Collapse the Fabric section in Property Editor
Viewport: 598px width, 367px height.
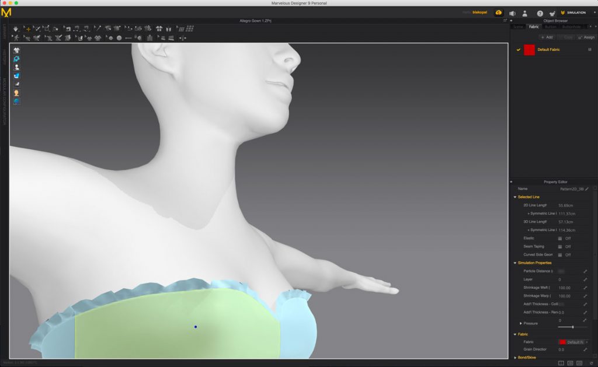click(x=515, y=334)
